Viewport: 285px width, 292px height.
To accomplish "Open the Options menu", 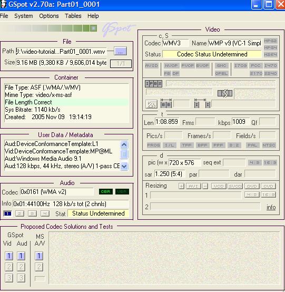I will [x=49, y=16].
